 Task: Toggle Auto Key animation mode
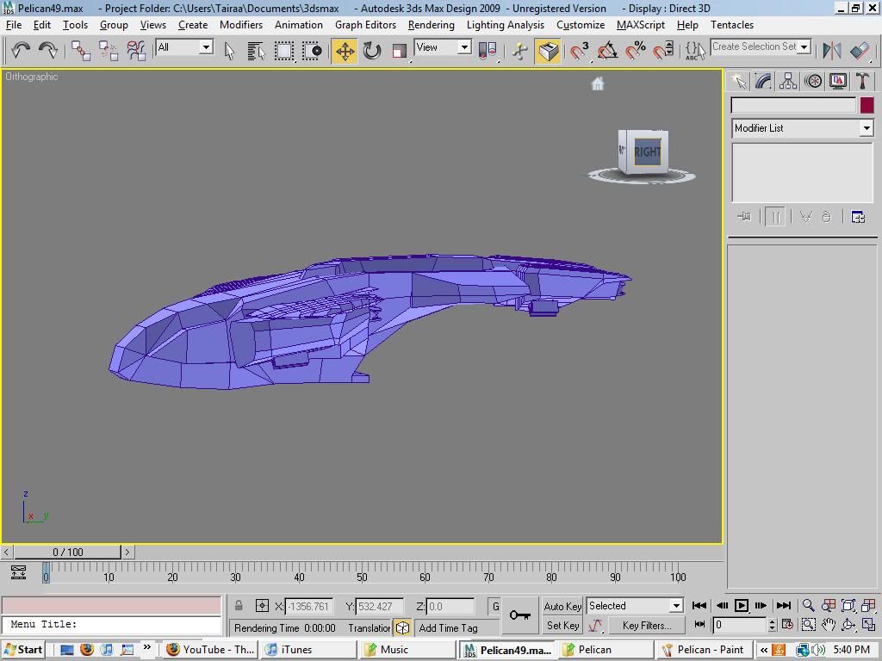pos(562,606)
